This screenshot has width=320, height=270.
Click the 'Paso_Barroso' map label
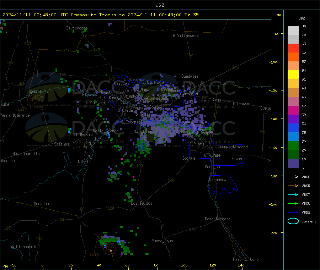pos(218,219)
